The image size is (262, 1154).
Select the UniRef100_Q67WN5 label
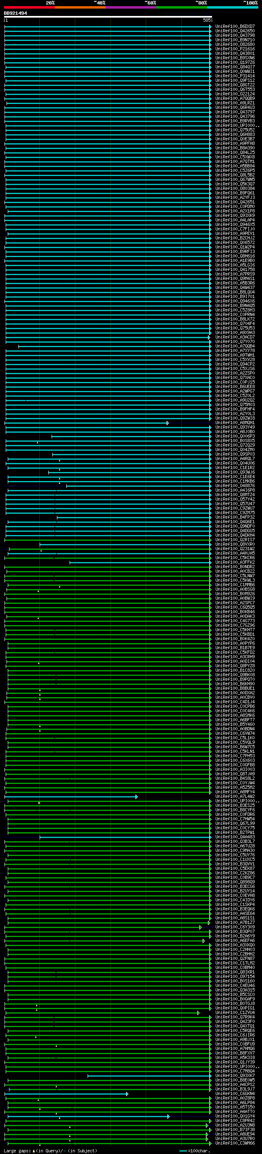click(x=235, y=180)
